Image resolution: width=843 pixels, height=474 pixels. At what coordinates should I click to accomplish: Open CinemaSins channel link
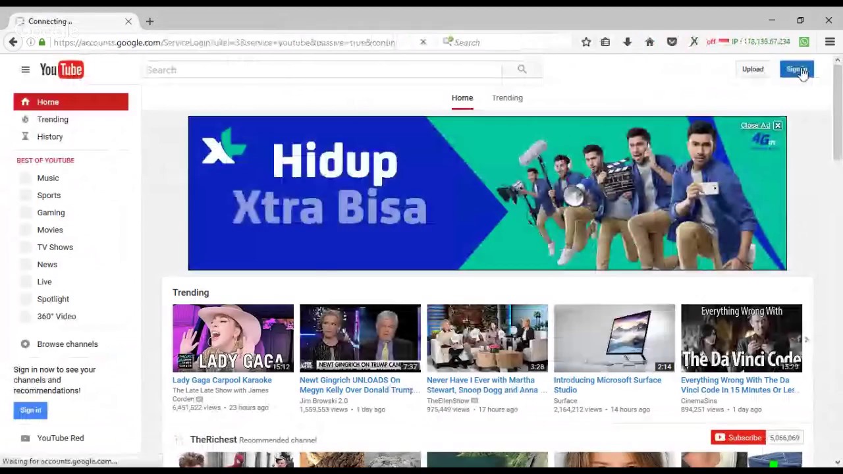(x=699, y=400)
